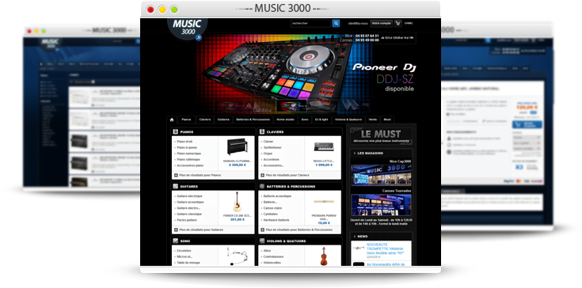Open the Contrebasses link

pyautogui.click(x=273, y=256)
